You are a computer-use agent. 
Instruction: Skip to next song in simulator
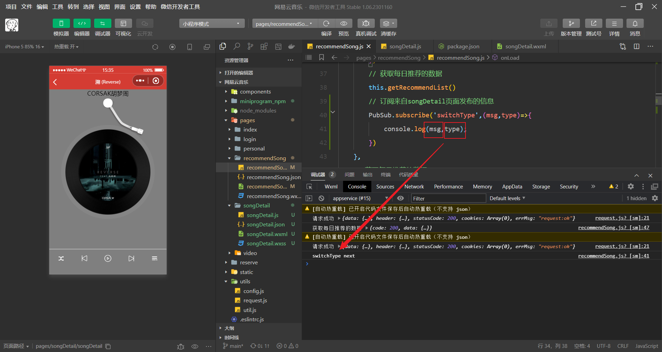(x=131, y=258)
